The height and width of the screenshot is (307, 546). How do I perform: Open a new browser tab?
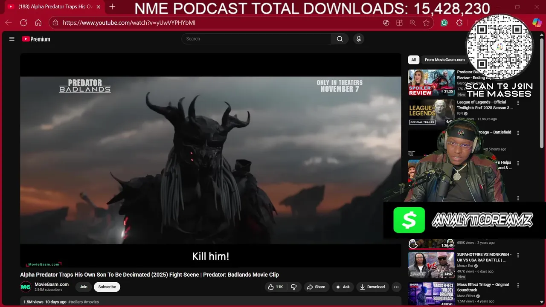(112, 7)
